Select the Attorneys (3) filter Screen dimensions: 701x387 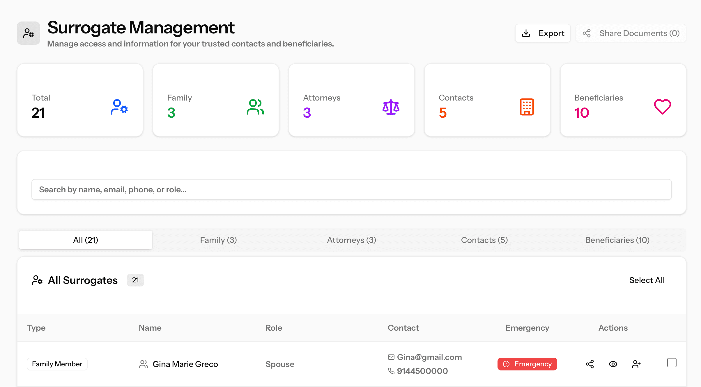click(351, 240)
